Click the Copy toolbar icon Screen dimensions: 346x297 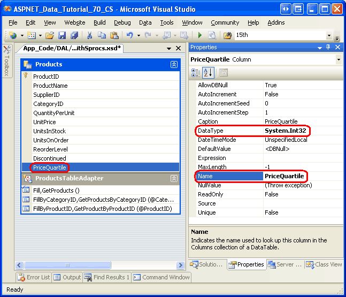102,35
